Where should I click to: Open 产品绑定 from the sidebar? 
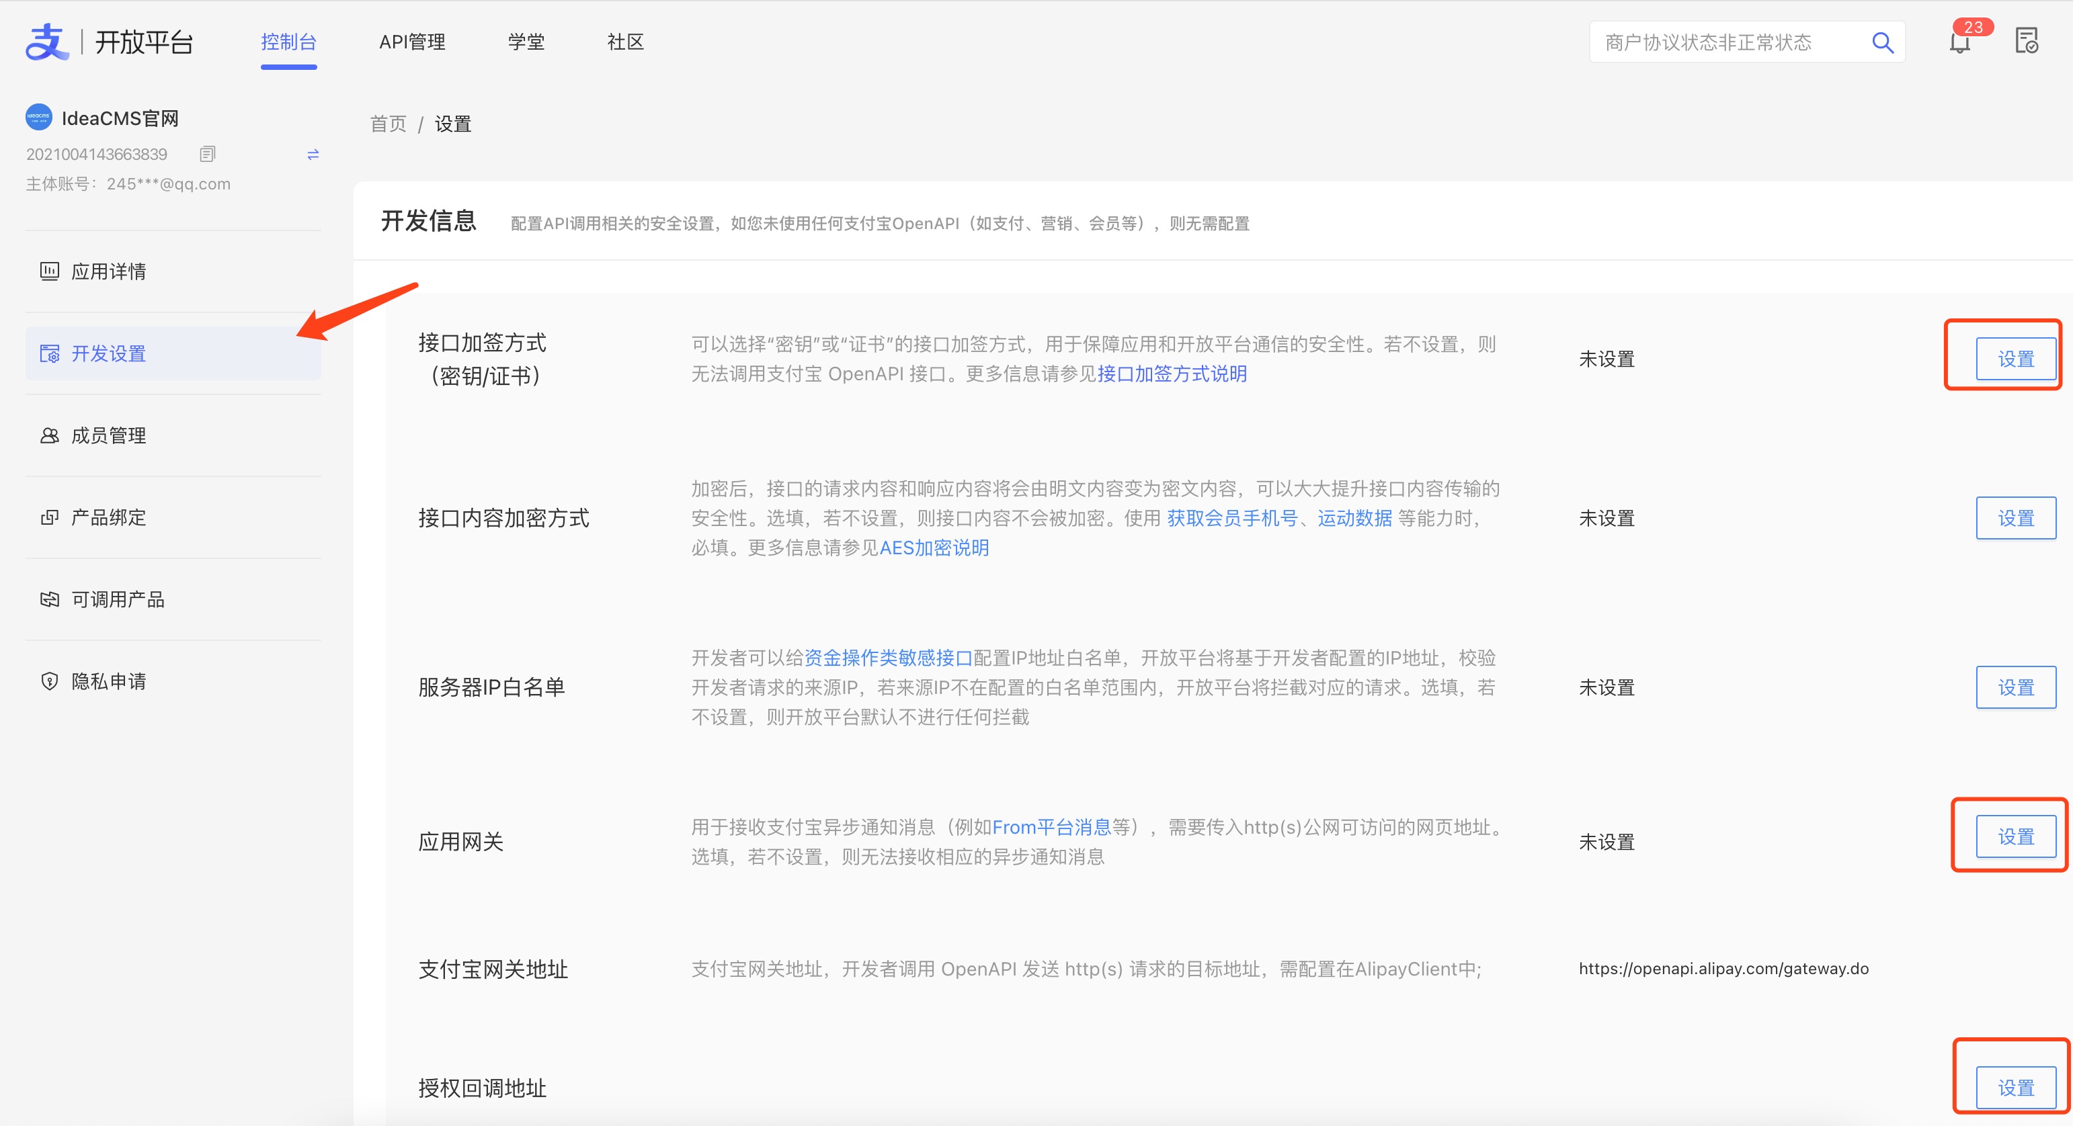[109, 517]
